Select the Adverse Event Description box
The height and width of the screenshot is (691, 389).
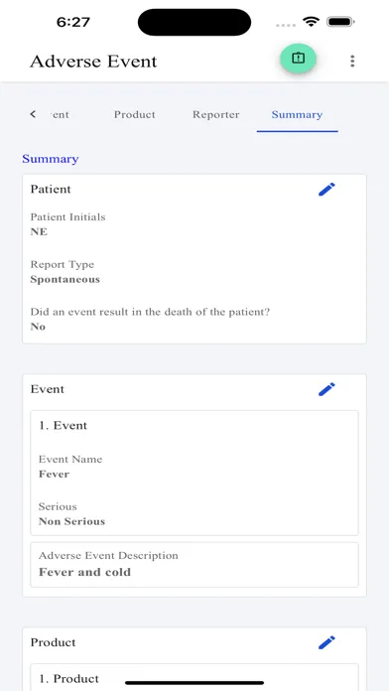194,565
